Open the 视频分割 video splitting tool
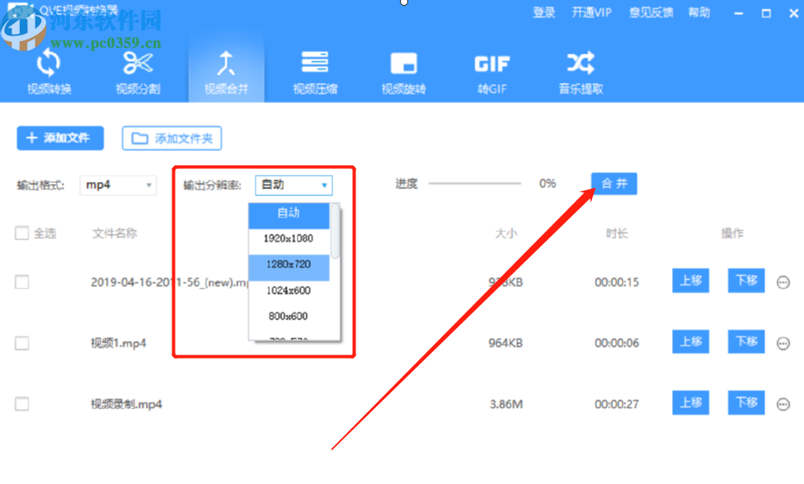This screenshot has height=484, width=804. click(x=137, y=73)
